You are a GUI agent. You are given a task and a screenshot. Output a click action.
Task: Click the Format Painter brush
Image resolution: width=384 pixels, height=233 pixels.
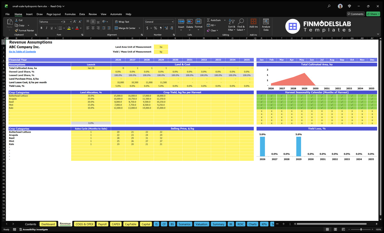pos(16,30)
